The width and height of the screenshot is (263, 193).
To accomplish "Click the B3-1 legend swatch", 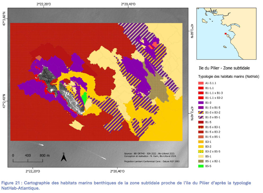I will (201, 142).
